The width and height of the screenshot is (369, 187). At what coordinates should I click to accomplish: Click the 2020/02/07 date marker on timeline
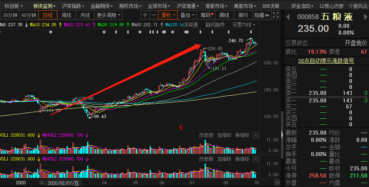(63, 183)
